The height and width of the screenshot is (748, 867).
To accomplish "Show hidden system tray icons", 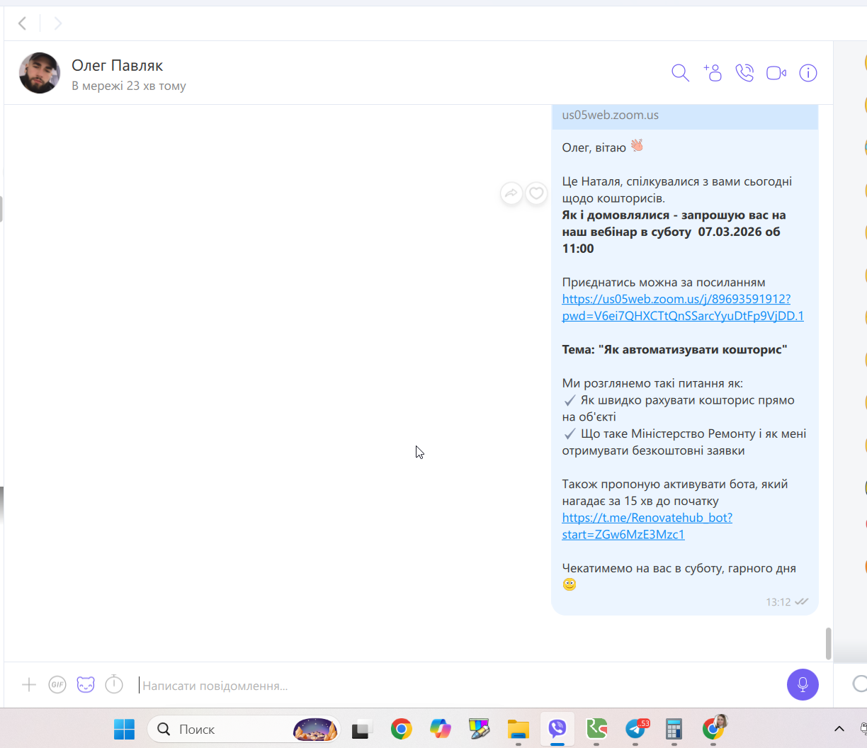I will click(x=839, y=729).
